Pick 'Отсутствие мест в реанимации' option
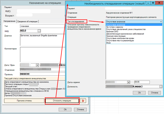The image size is (164, 114). (x=120, y=41)
